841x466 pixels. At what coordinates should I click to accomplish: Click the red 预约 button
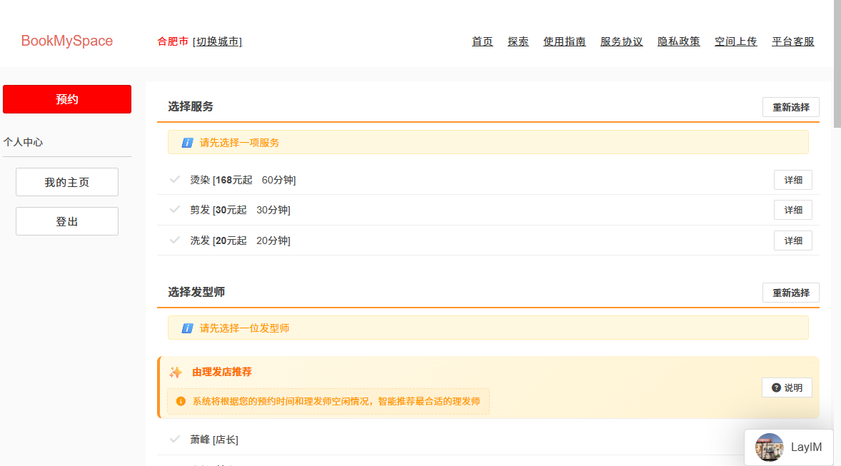coord(67,99)
